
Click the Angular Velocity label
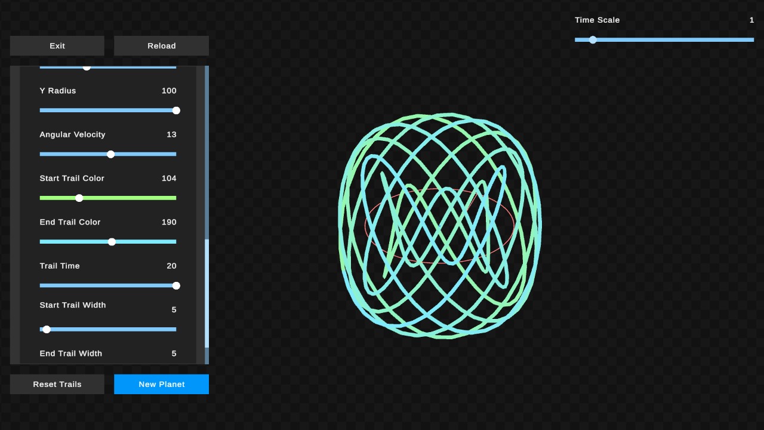(72, 134)
